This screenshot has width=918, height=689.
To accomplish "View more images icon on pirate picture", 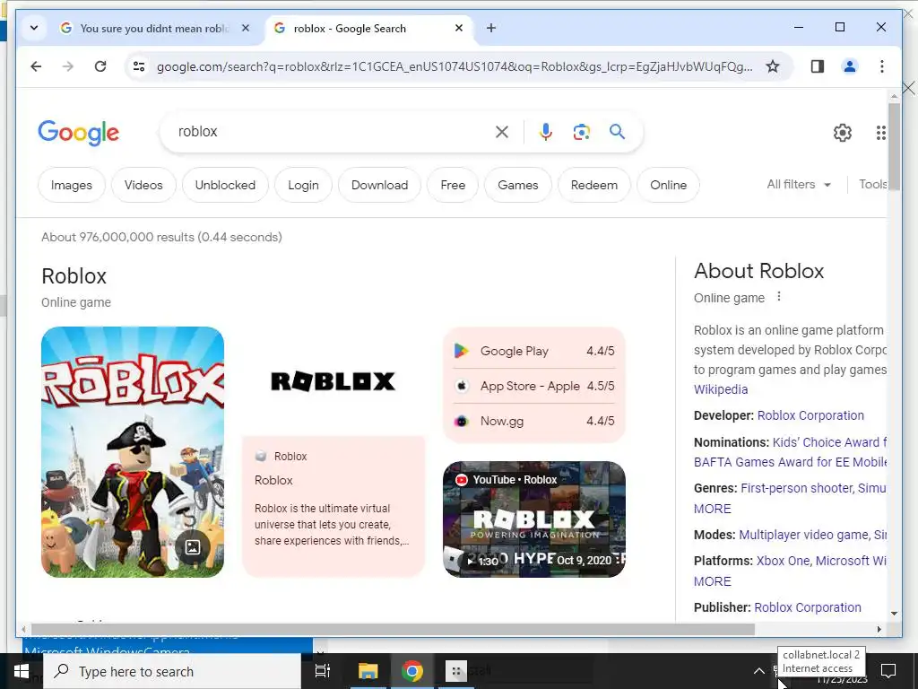I will 193,547.
